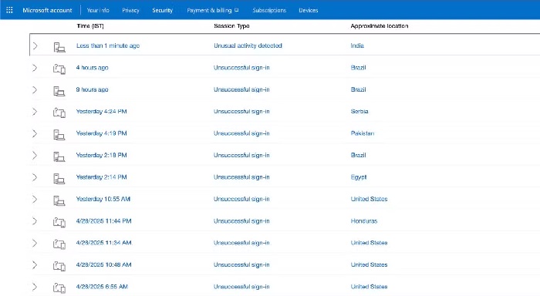Click the 'India' location text
Image resolution: width=540 pixels, height=296 pixels.
pyautogui.click(x=357, y=45)
